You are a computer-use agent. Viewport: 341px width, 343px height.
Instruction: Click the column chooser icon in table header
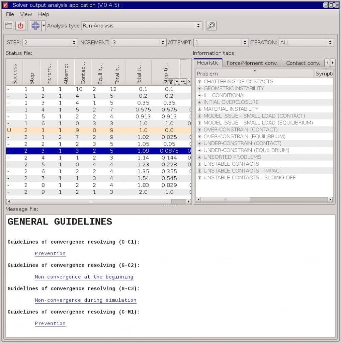pyautogui.click(x=183, y=82)
